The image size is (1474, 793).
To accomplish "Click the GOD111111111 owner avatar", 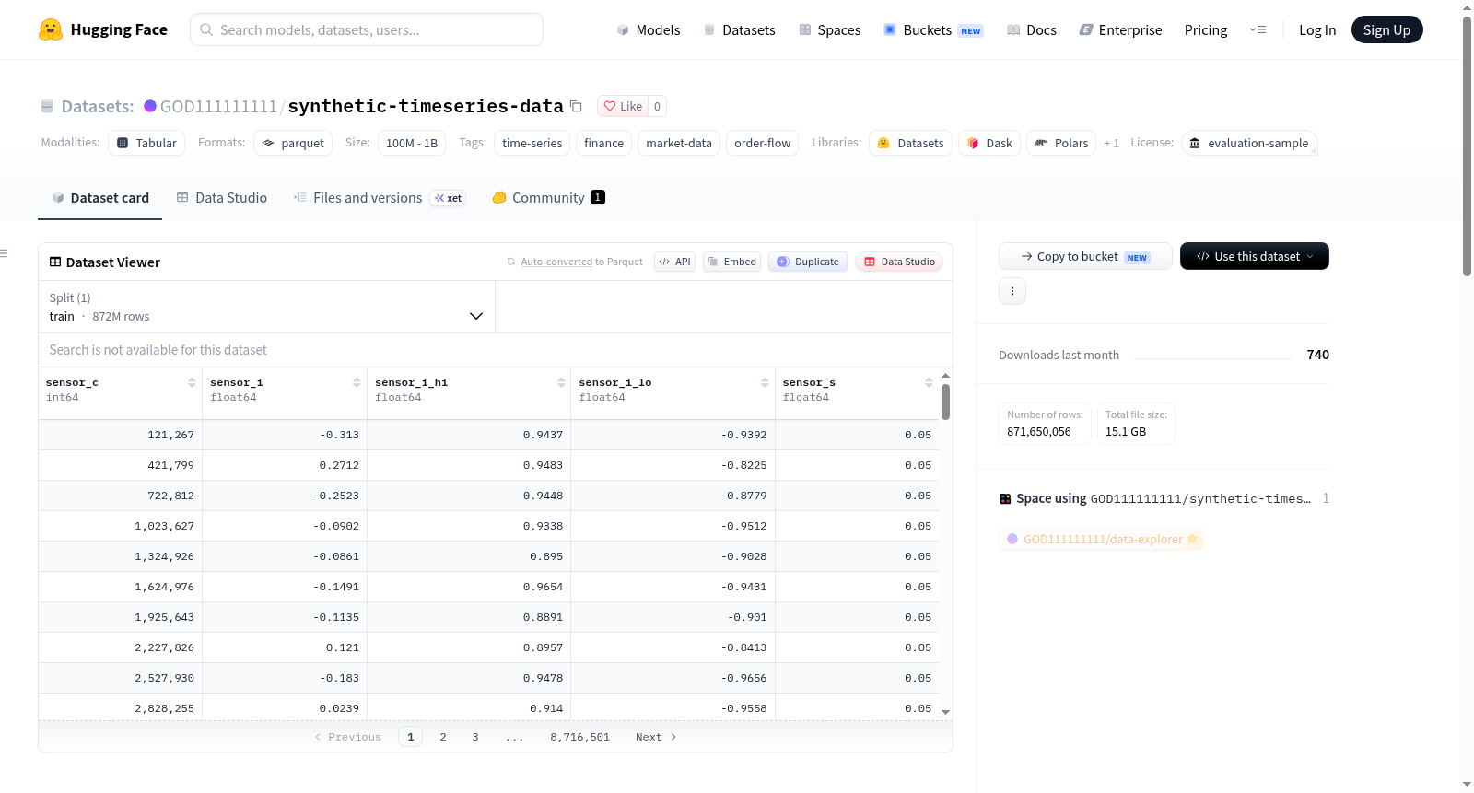I will tap(150, 106).
